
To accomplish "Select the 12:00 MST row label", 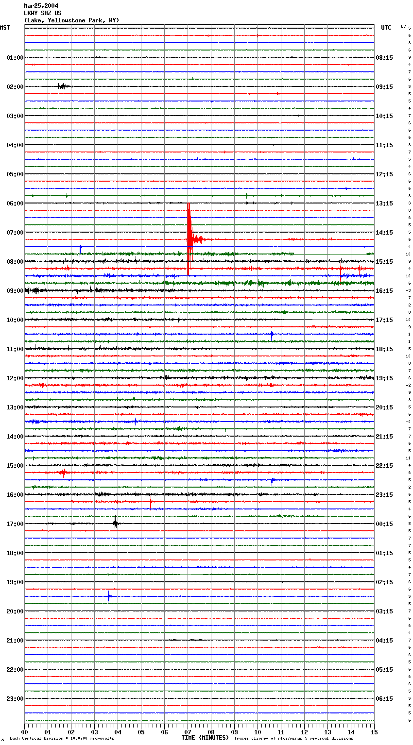I will pyautogui.click(x=15, y=378).
